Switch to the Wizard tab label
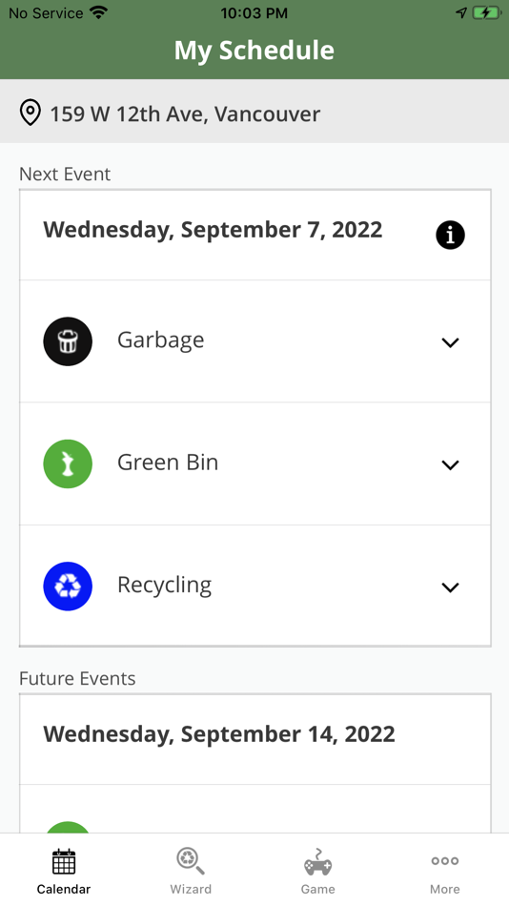Viewport: 509px width, 906px height. point(191,889)
